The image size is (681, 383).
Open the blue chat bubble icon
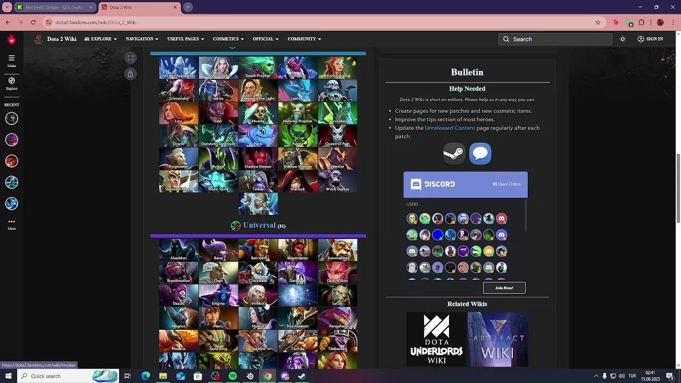pyautogui.click(x=480, y=154)
